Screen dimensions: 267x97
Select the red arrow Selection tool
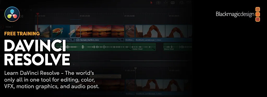(x=151, y=3)
